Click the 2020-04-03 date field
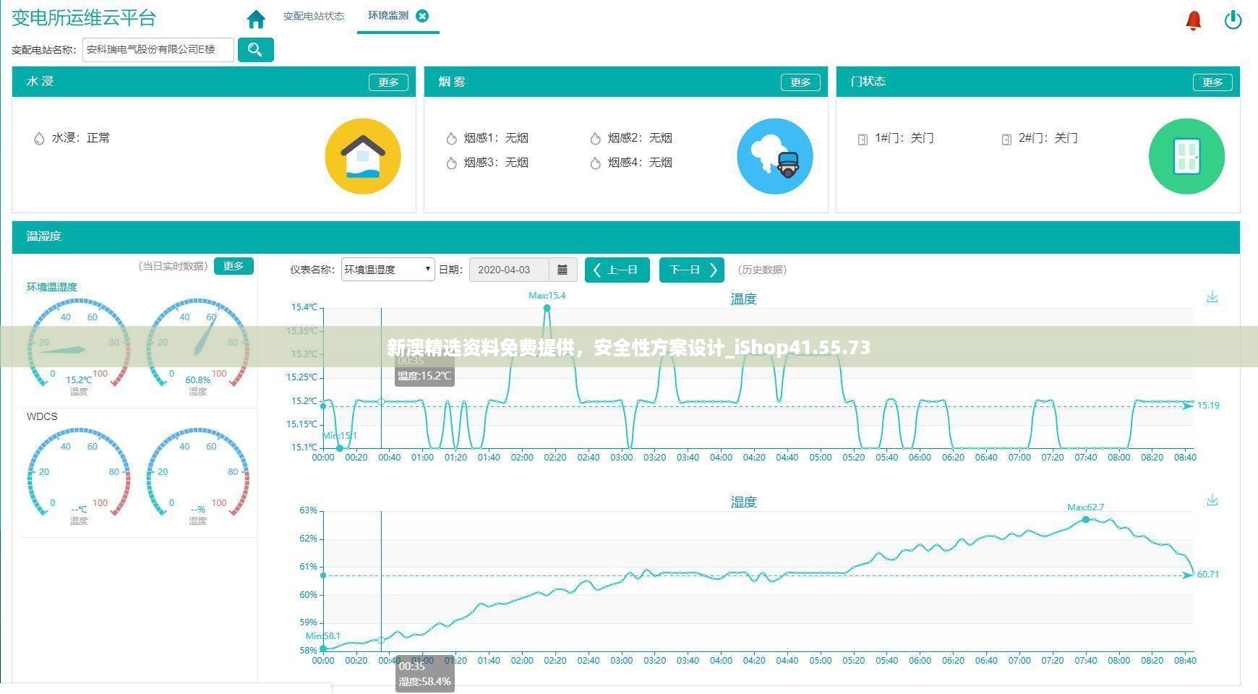Image resolution: width=1258 pixels, height=694 pixels. [x=509, y=270]
